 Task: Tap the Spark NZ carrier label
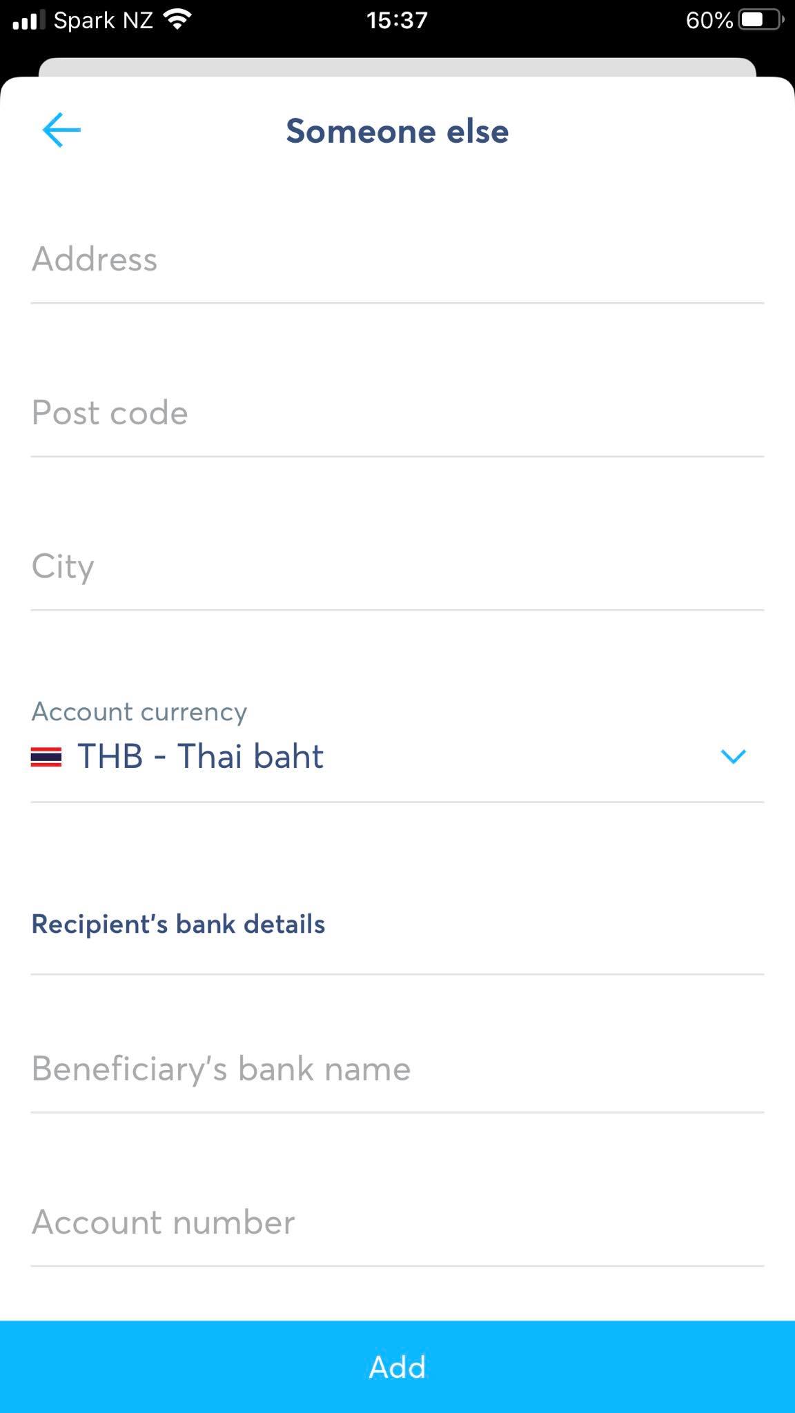pyautogui.click(x=104, y=20)
